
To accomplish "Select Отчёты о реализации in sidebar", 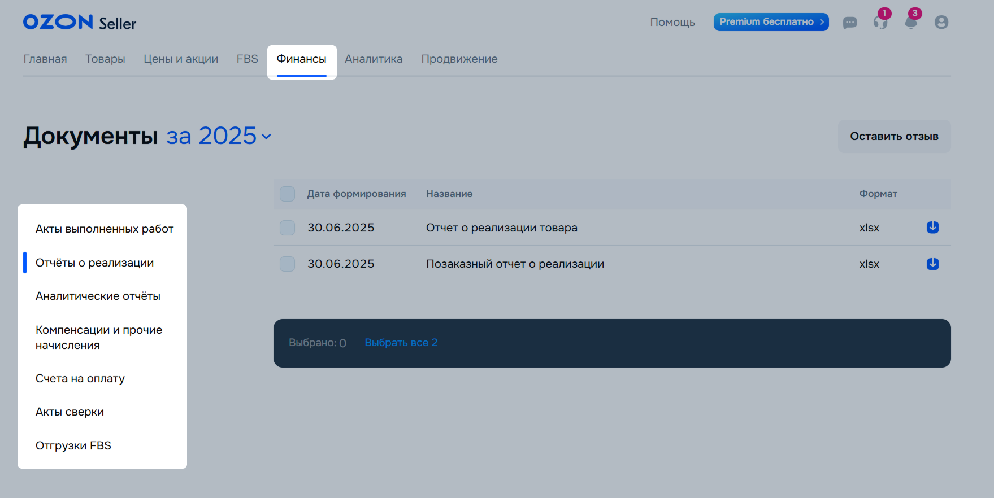I will click(94, 263).
